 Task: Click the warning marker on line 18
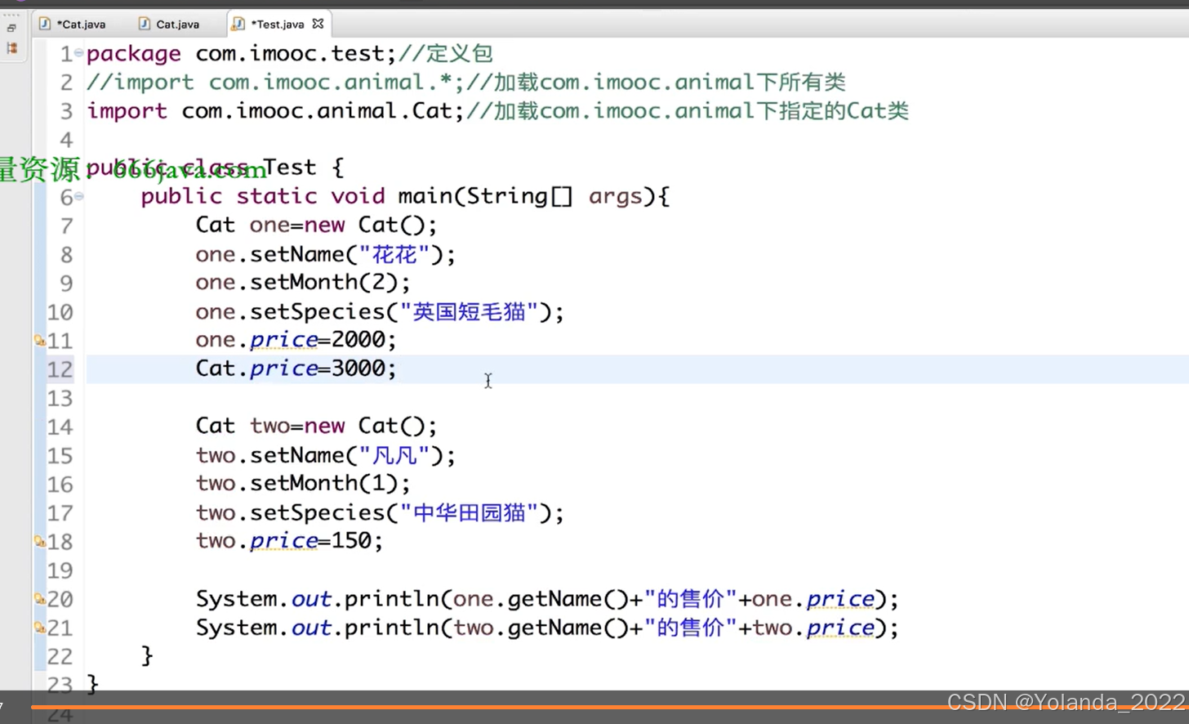pos(39,541)
